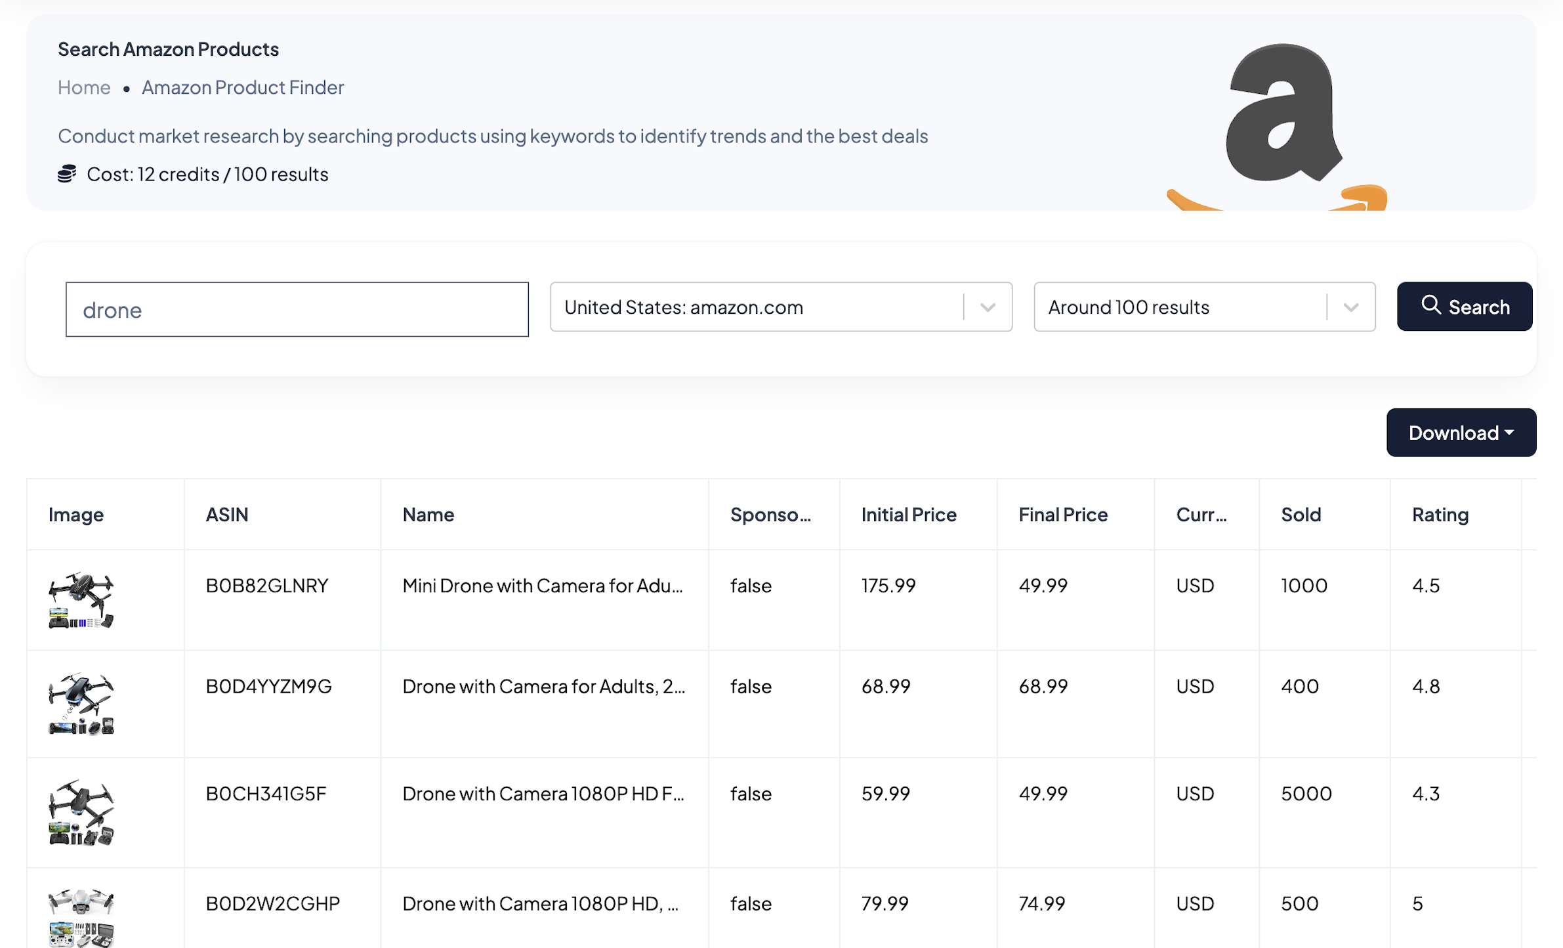Open thumbnail of product B0CH341G5F
The width and height of the screenshot is (1563, 948).
tap(81, 812)
